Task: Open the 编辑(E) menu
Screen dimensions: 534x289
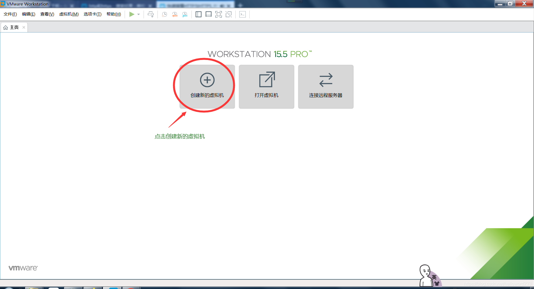Action: 28,14
